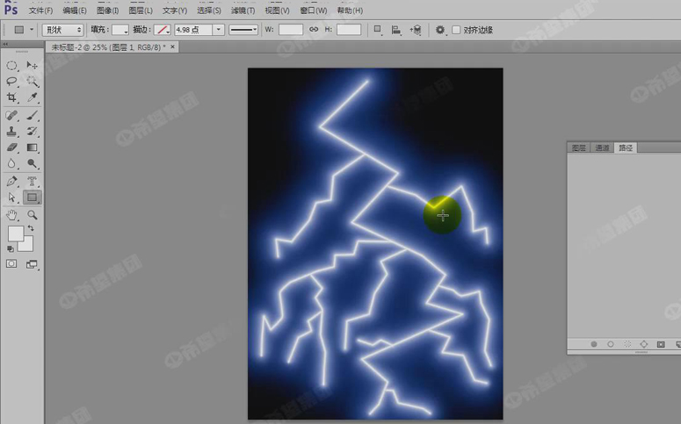Toggle Quick Mask mode icon
Viewport: 681px width, 424px height.
pyautogui.click(x=12, y=263)
